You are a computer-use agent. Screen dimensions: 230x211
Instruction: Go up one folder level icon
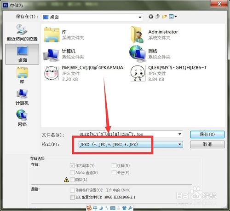[x=157, y=17]
